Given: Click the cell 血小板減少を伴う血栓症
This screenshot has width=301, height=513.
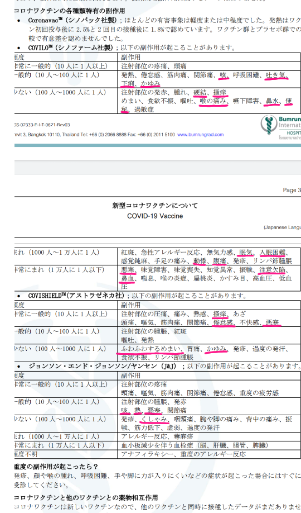Looking at the screenshot, I should [195, 445].
